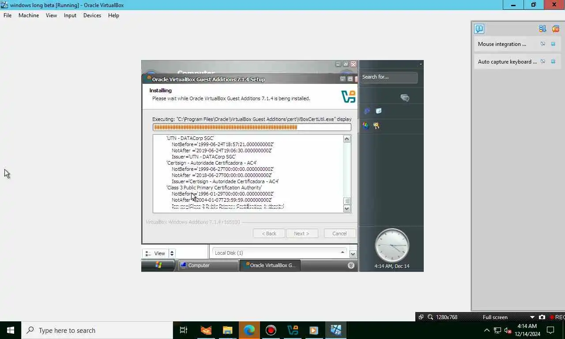This screenshot has width=565, height=339.
Task: Click the chat bubbles icon in guest sidebar
Action: 405,98
